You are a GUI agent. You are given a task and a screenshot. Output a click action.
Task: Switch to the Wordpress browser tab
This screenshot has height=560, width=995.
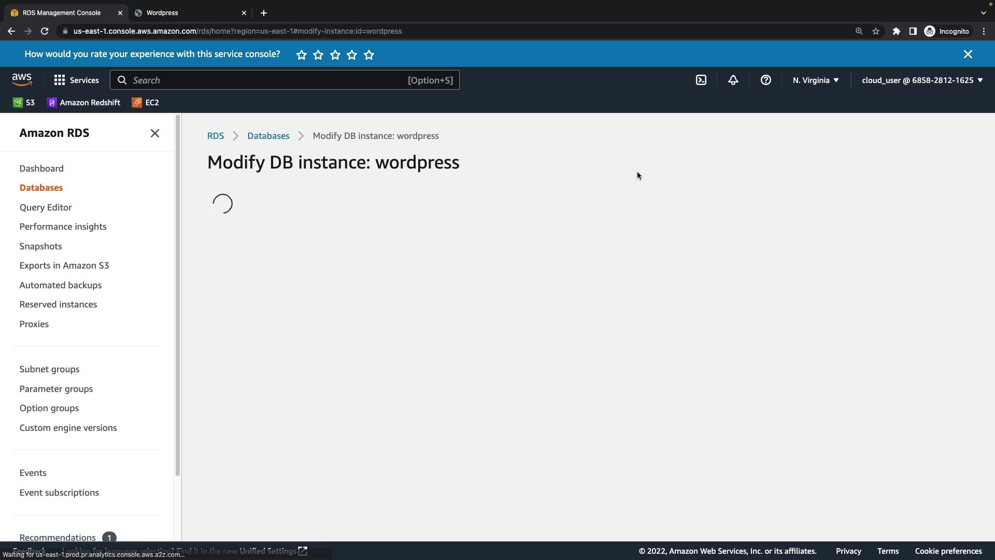pyautogui.click(x=187, y=13)
